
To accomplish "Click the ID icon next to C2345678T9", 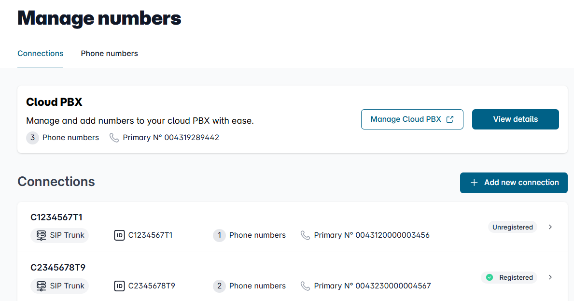I will pos(119,286).
